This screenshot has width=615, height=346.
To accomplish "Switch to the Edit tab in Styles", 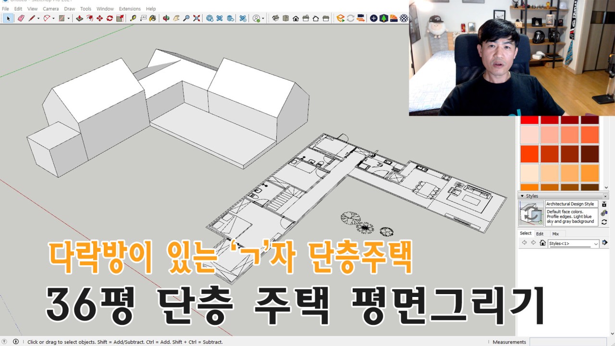I will (x=540, y=234).
